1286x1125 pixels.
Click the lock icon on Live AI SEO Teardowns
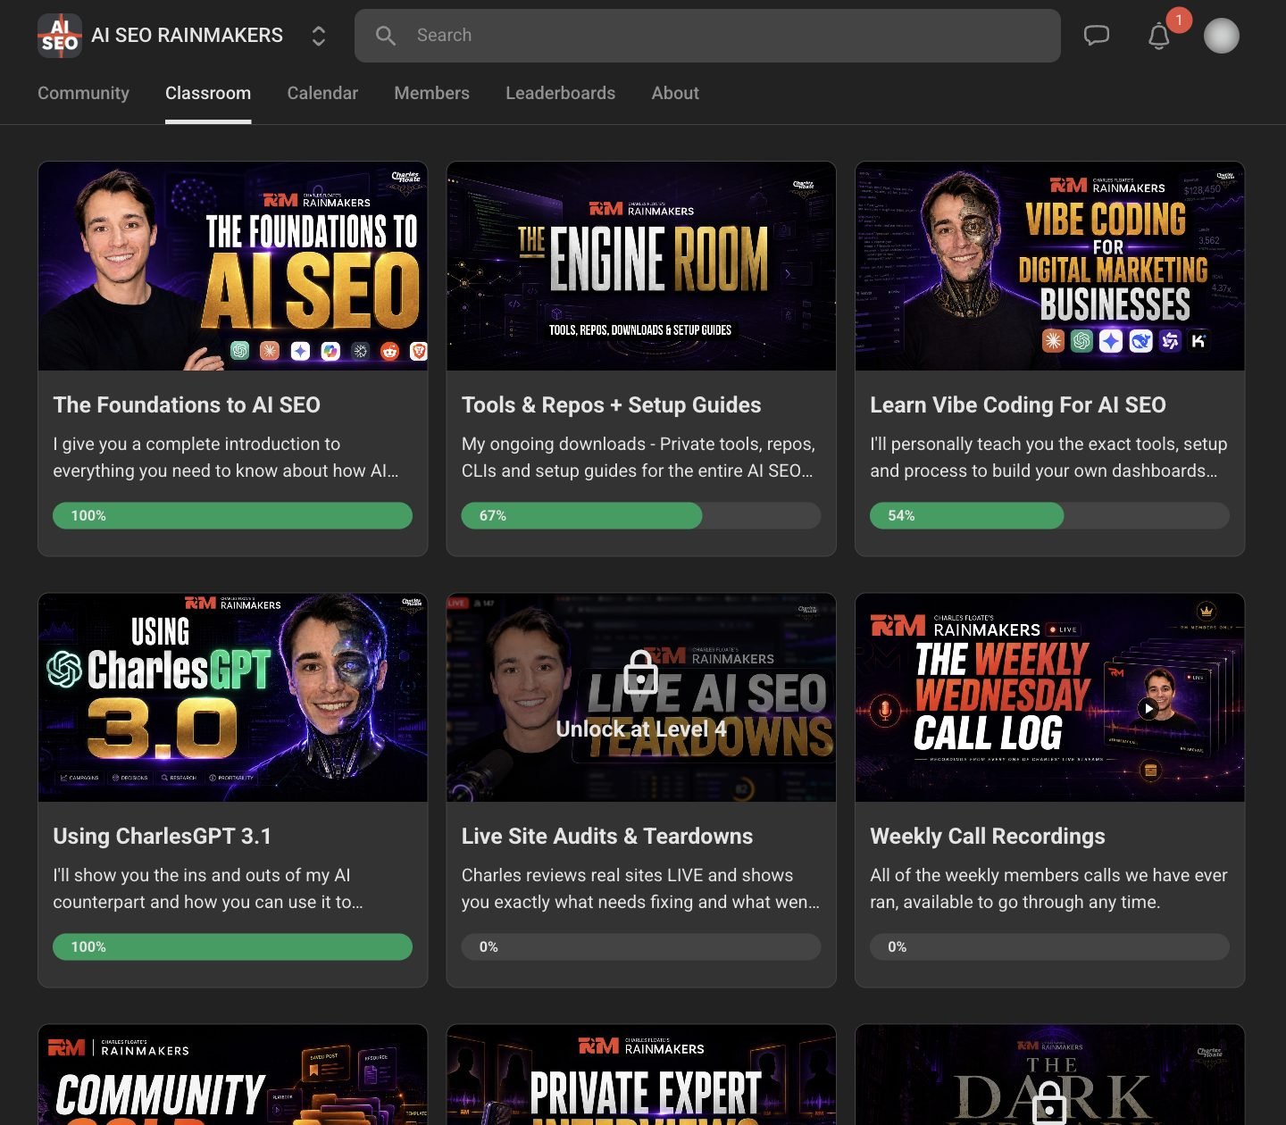(x=640, y=671)
